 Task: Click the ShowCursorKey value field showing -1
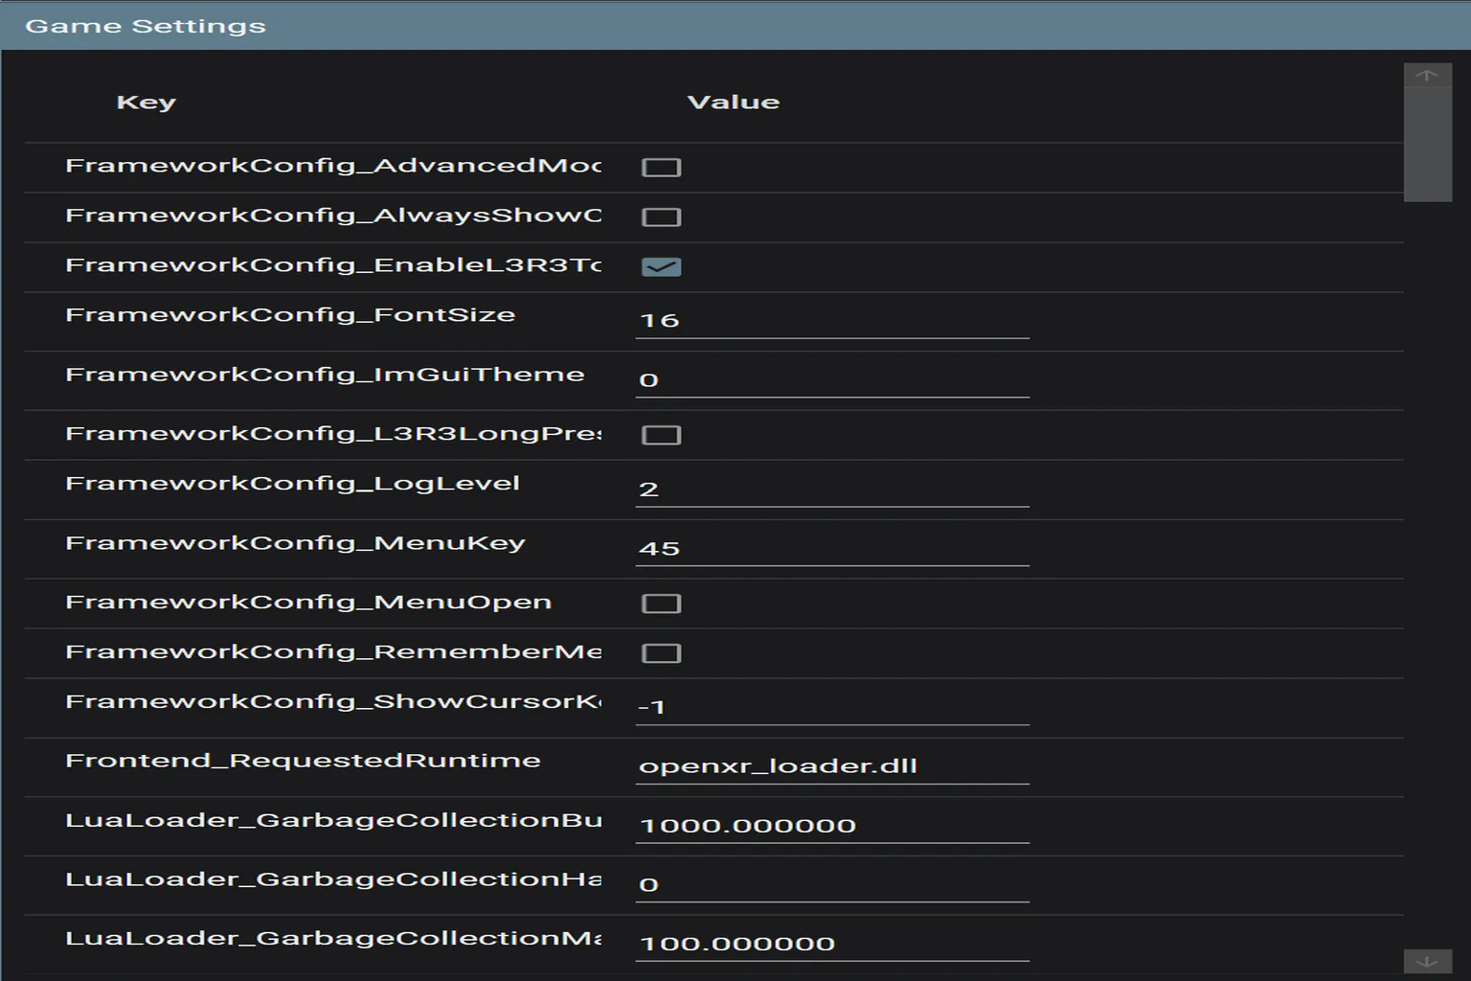832,708
